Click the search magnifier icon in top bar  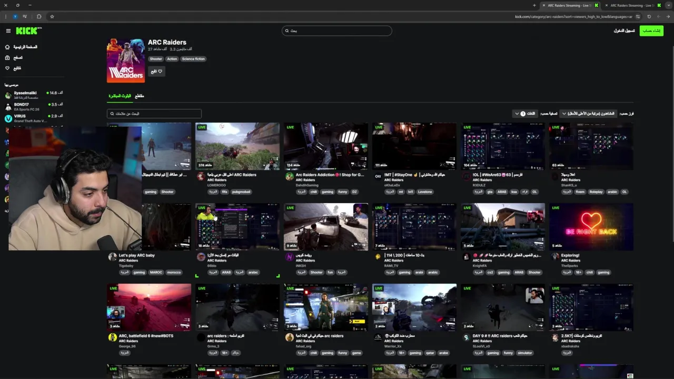[x=287, y=31]
